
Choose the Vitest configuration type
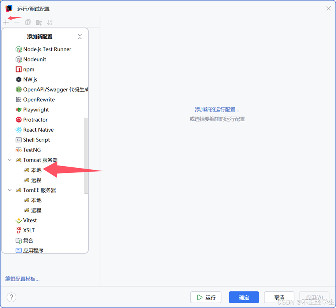pyautogui.click(x=30, y=220)
